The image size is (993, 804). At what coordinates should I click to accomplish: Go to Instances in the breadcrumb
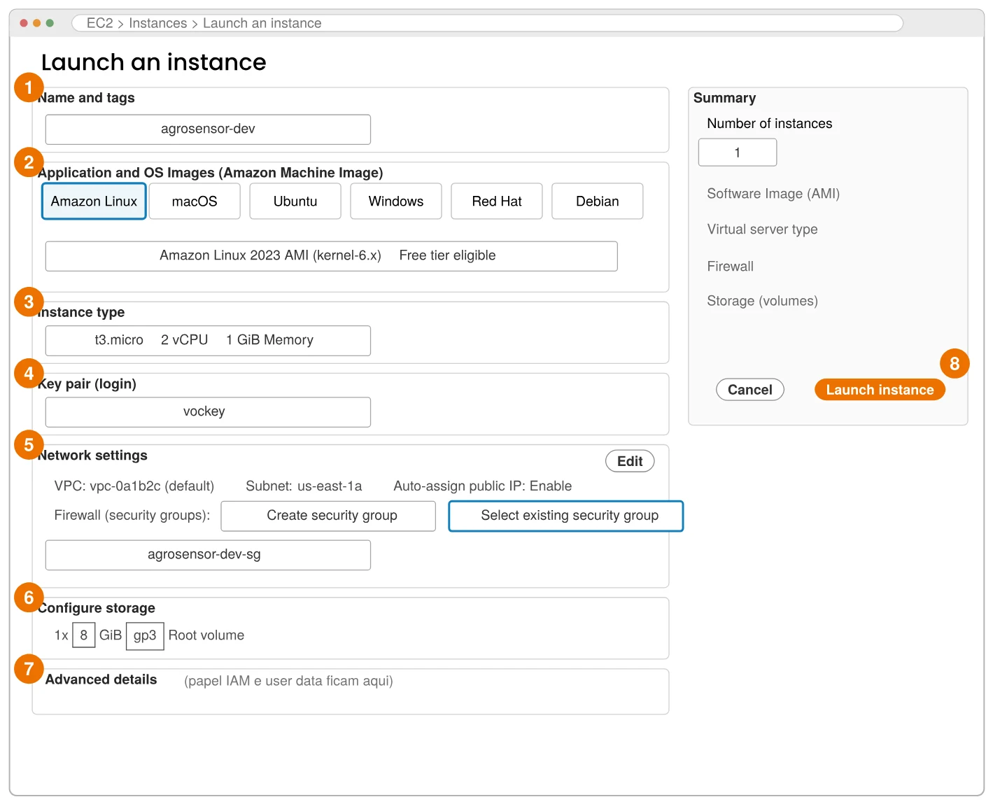coord(157,23)
